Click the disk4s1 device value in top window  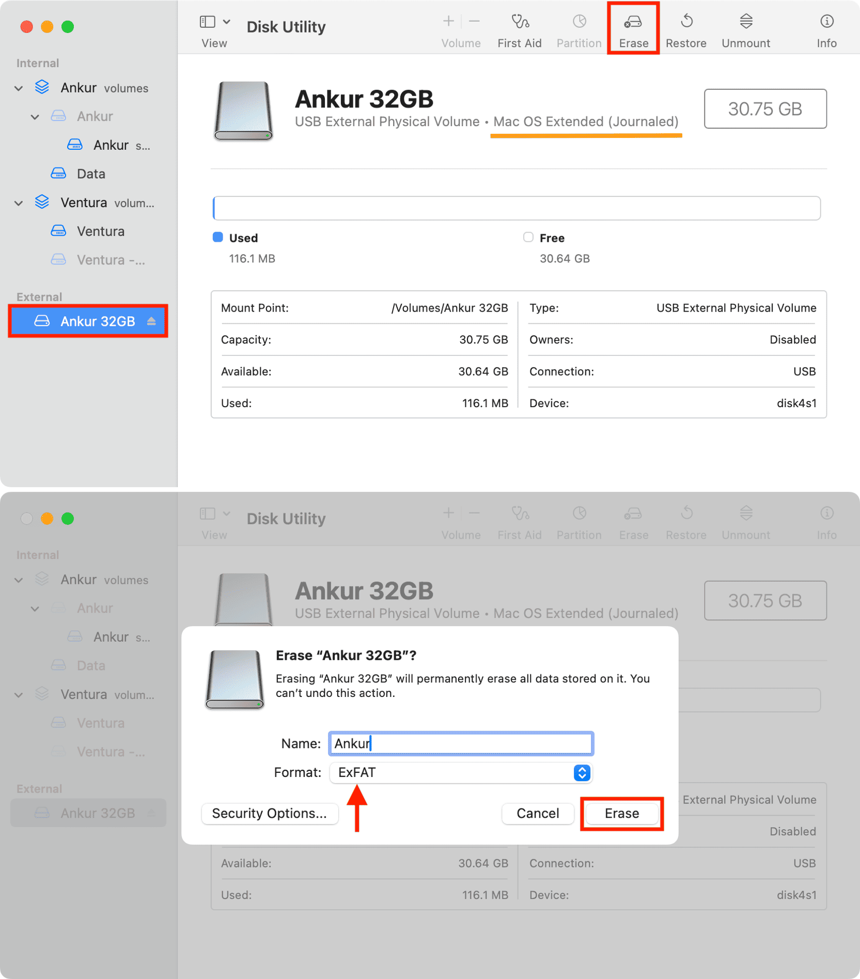point(796,403)
